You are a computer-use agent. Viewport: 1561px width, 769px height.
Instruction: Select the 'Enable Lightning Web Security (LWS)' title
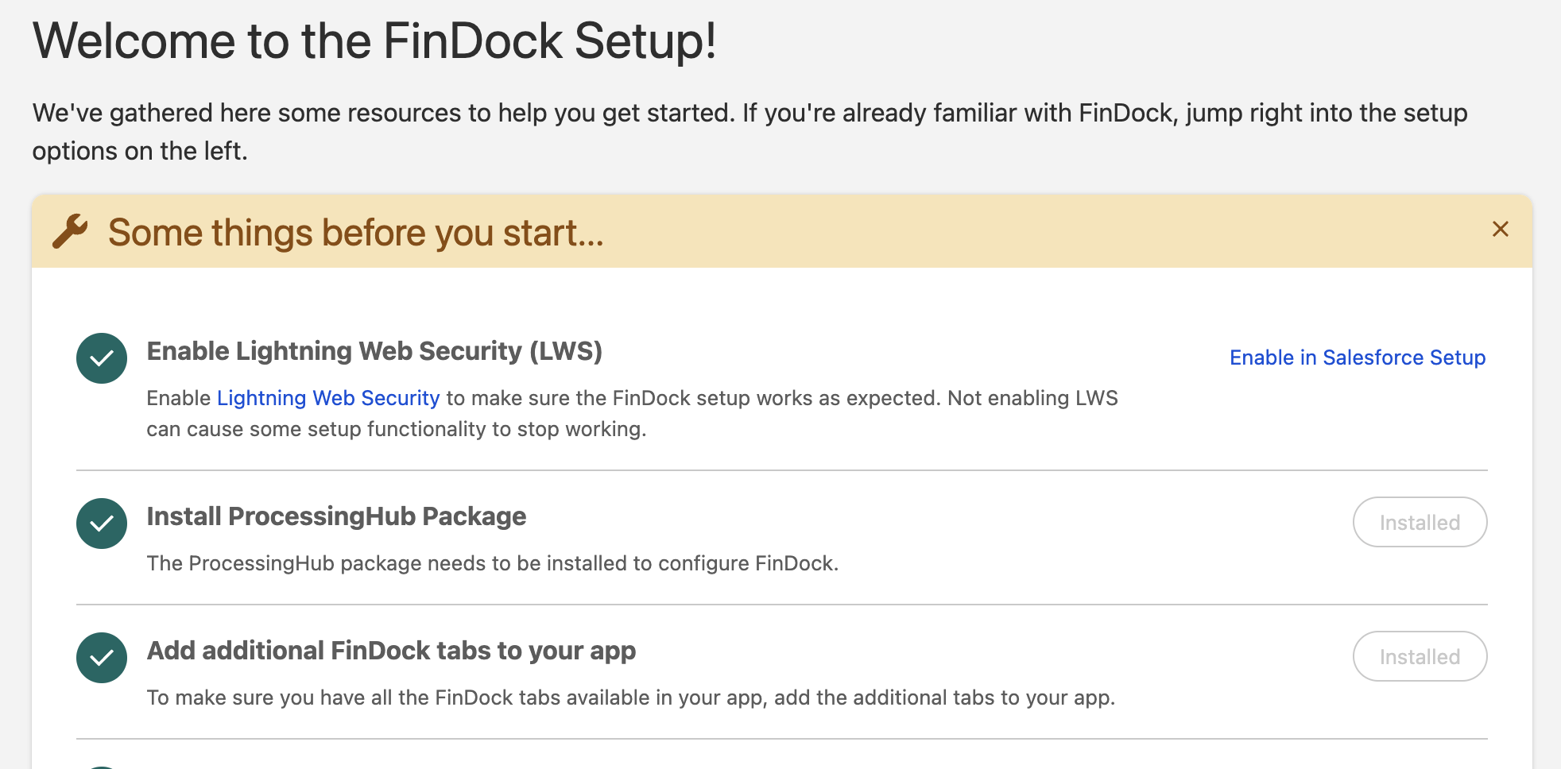(x=374, y=351)
